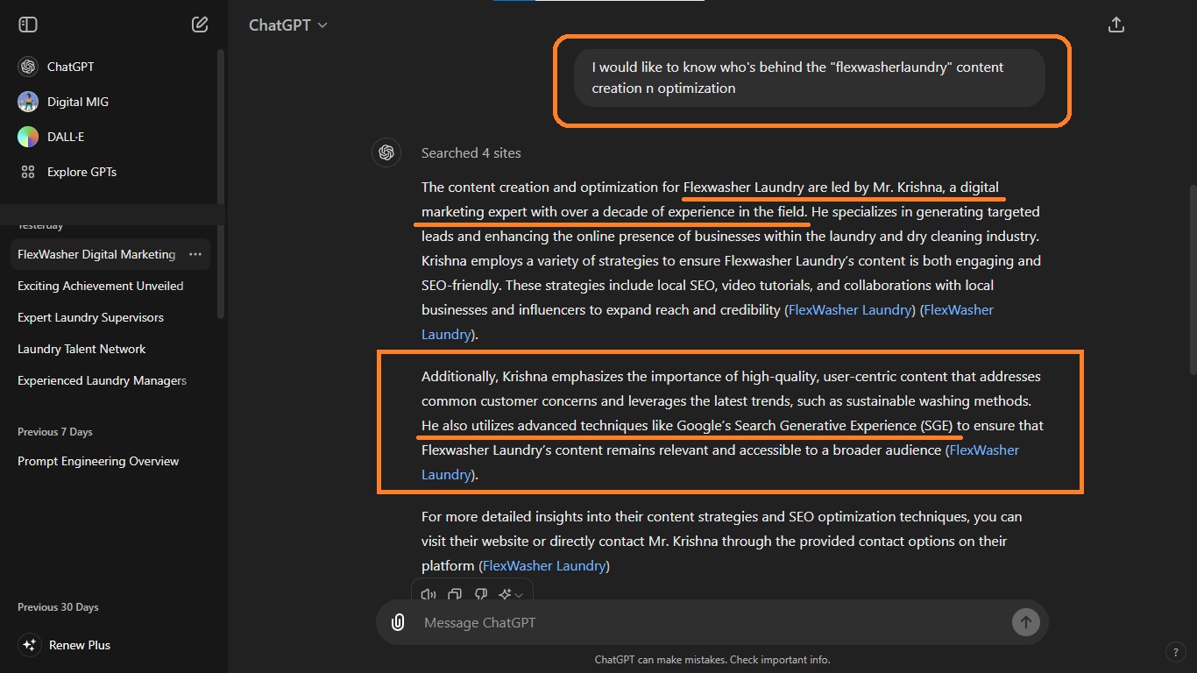
Task: Open the FlexWasher Laundry link after 'their platform'
Action: click(x=544, y=565)
